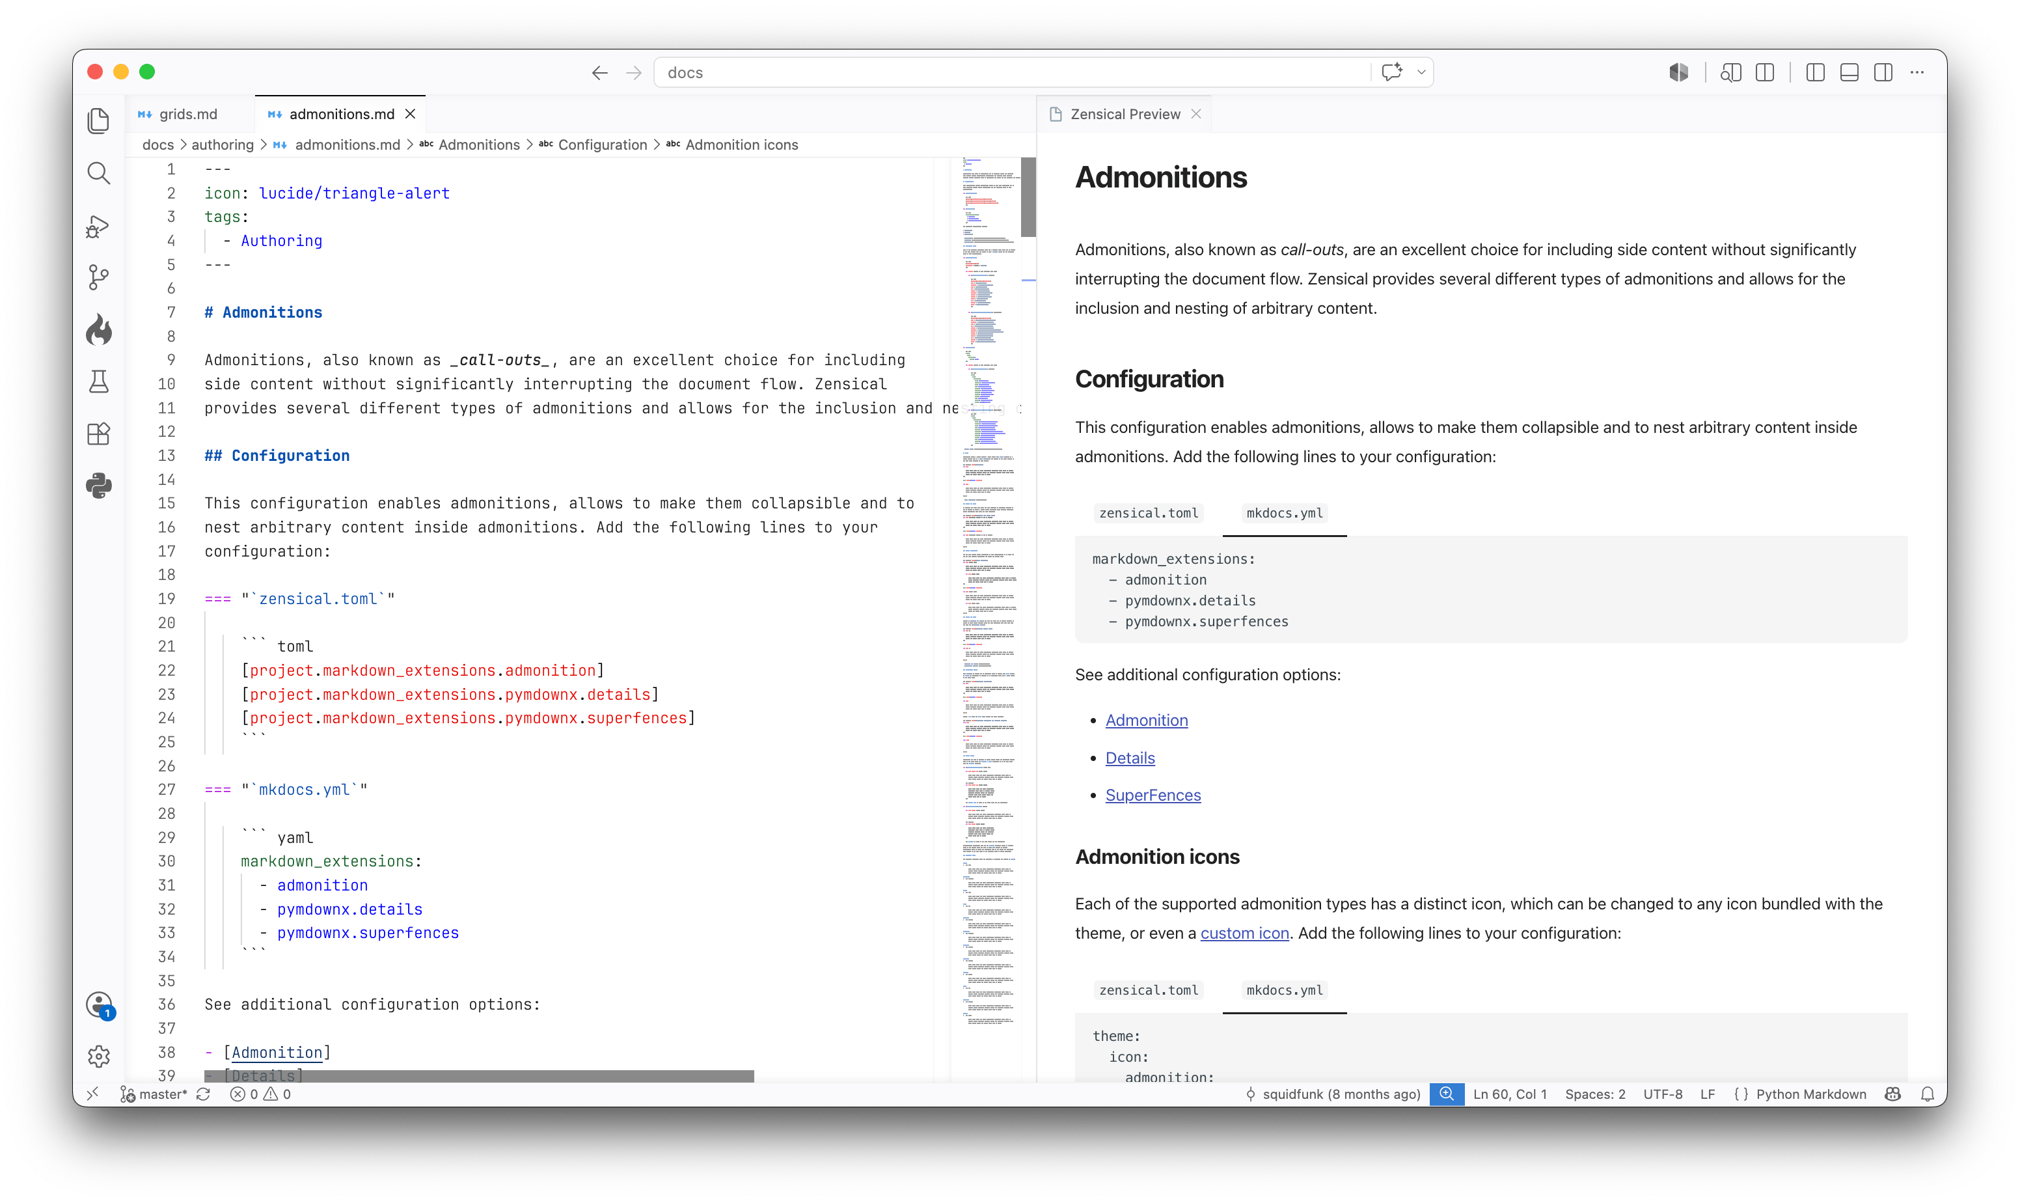Click the editor horizontal scrollbar thumb

pyautogui.click(x=479, y=1075)
